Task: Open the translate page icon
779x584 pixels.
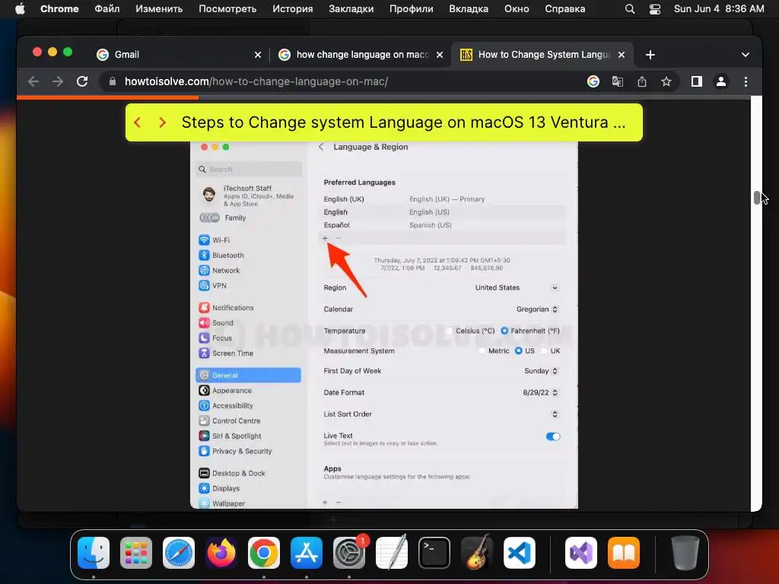Action: [618, 81]
